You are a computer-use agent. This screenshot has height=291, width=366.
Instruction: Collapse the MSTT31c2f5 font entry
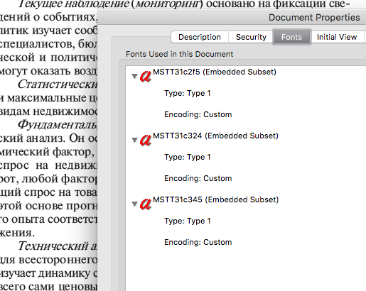click(134, 76)
